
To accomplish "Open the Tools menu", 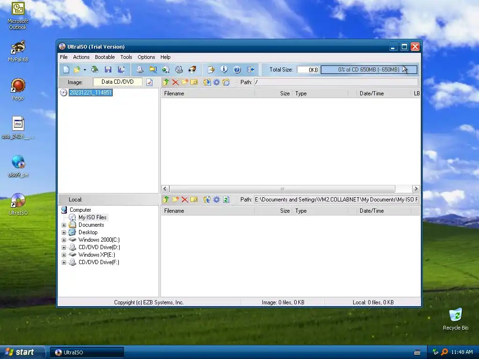I will tap(126, 57).
